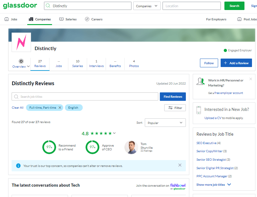
Task: Open the Companies search type dropdown
Action: [x=147, y=6]
